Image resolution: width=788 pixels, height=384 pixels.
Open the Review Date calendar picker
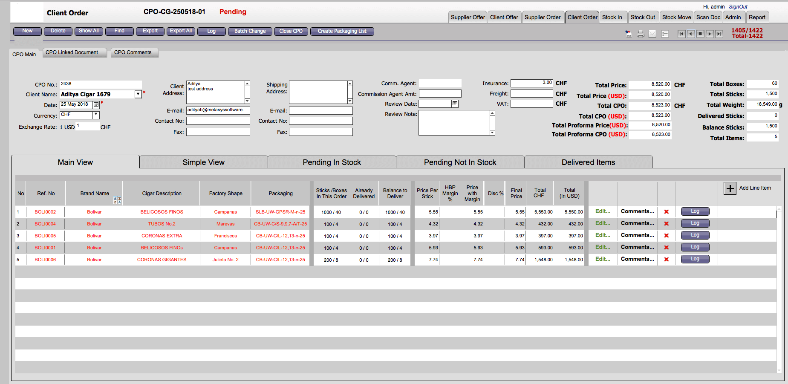click(455, 104)
